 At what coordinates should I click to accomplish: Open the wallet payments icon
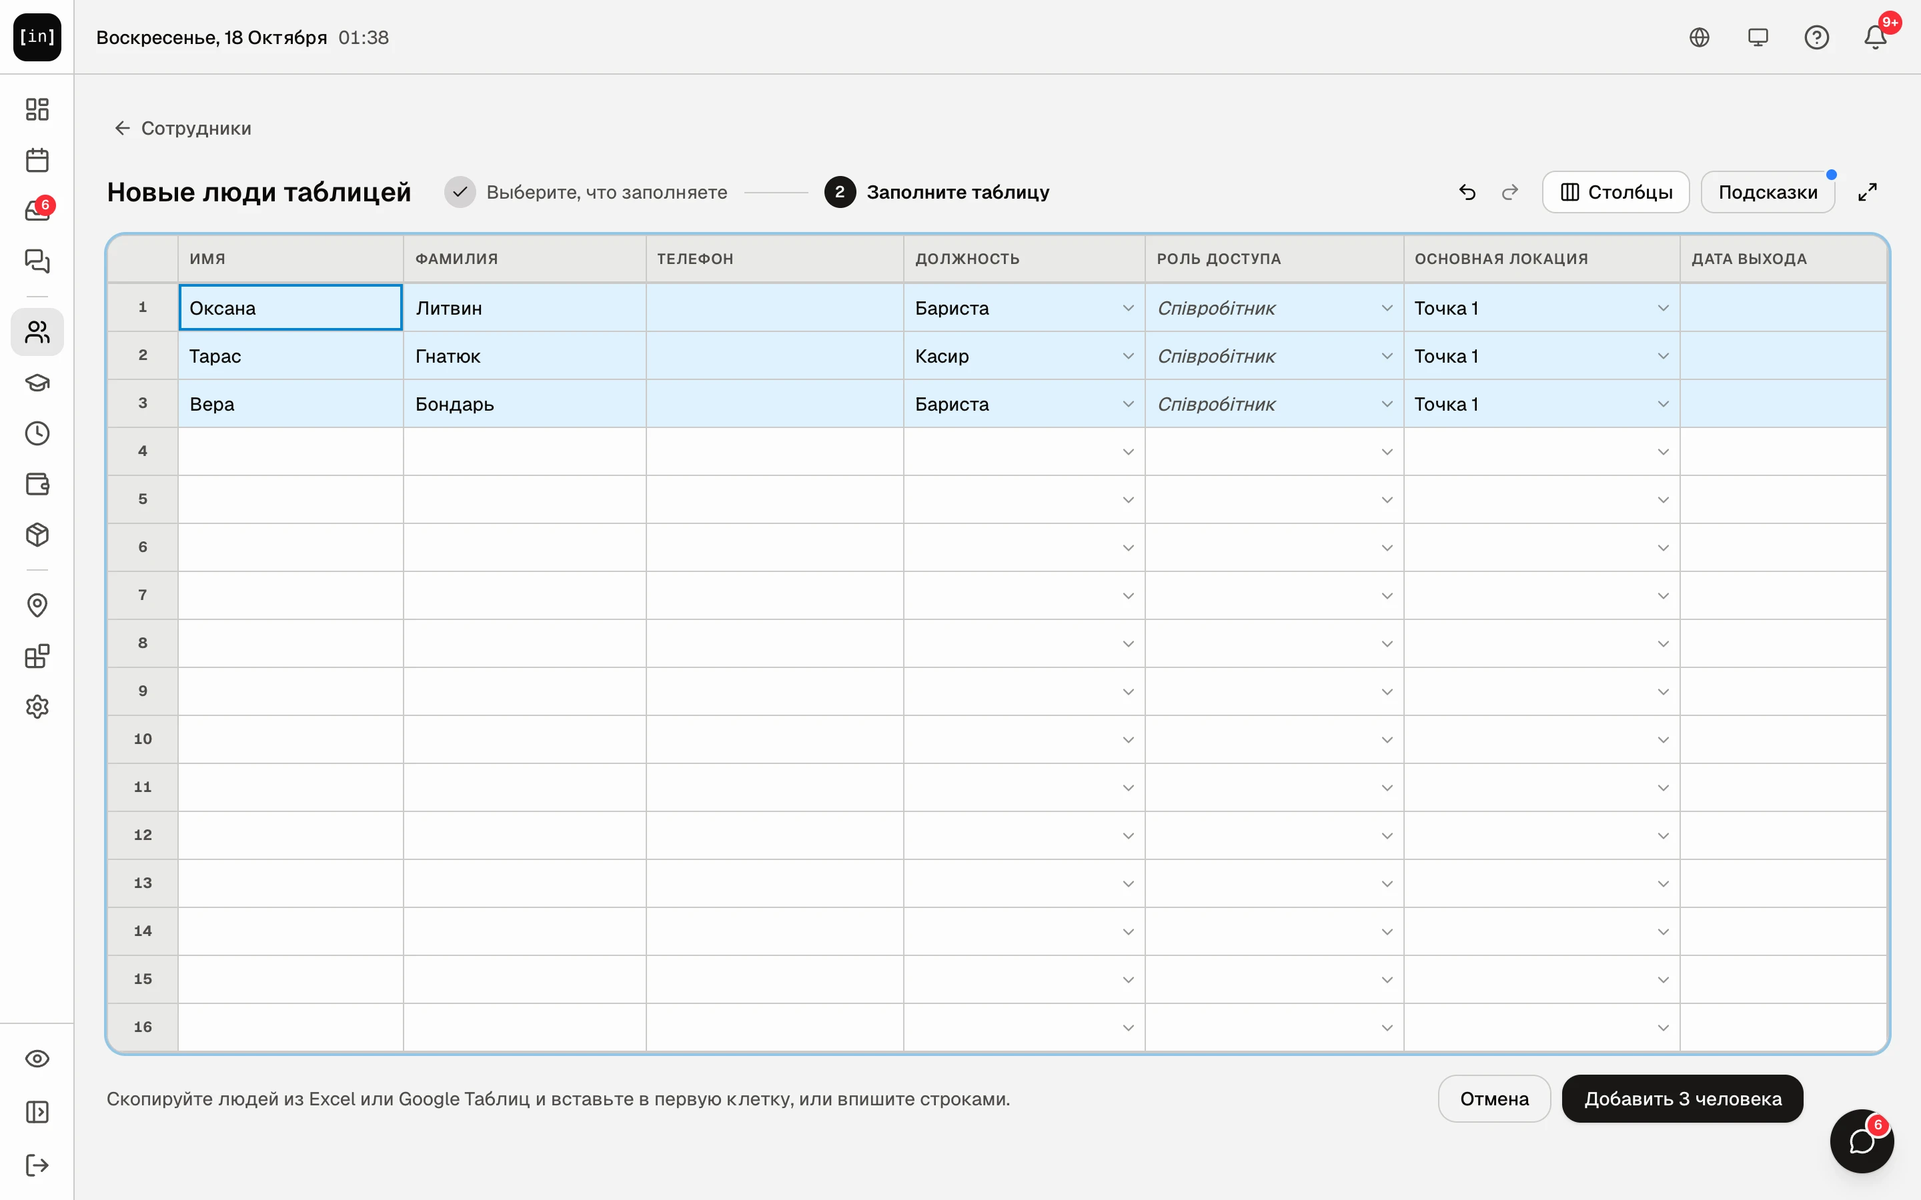37,484
